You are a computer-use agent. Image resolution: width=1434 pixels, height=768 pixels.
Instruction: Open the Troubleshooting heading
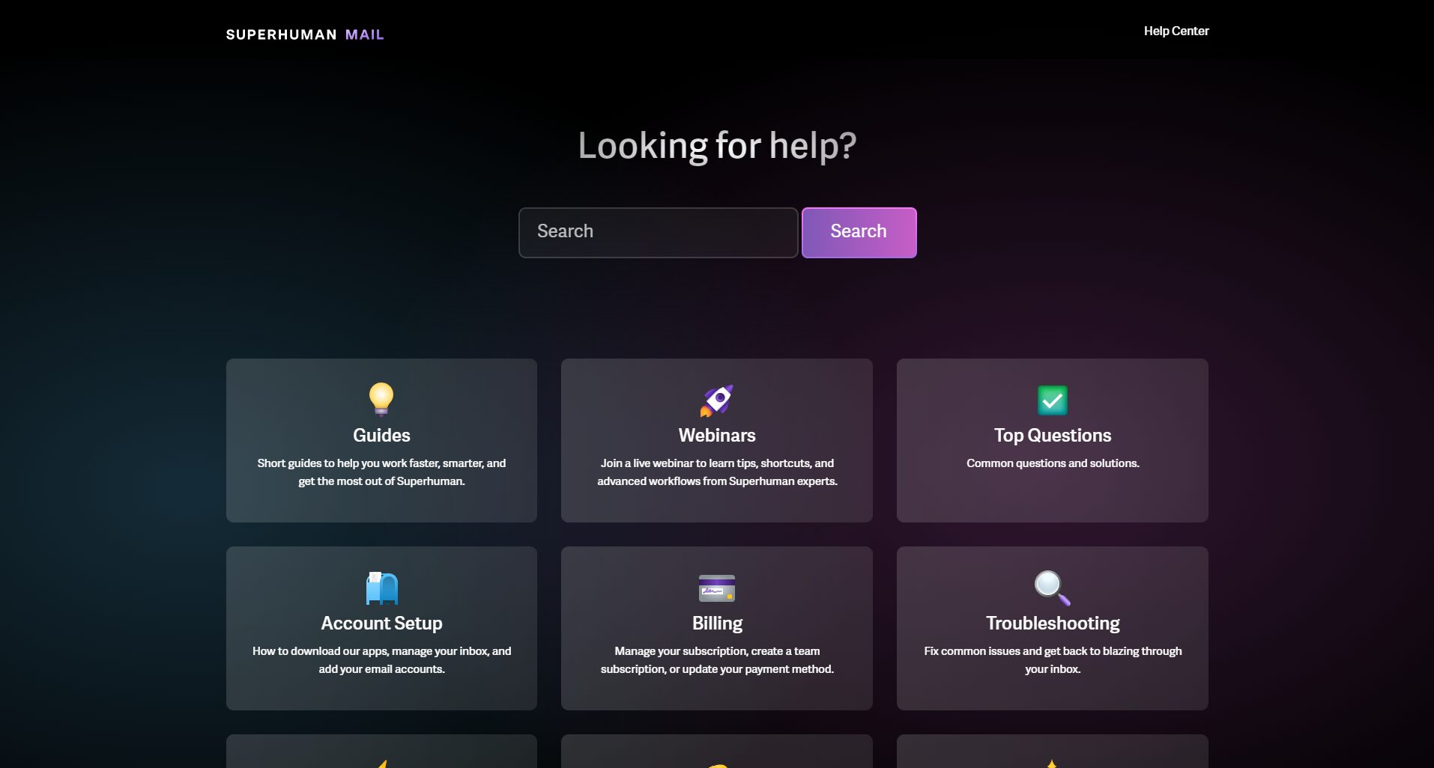pyautogui.click(x=1052, y=624)
